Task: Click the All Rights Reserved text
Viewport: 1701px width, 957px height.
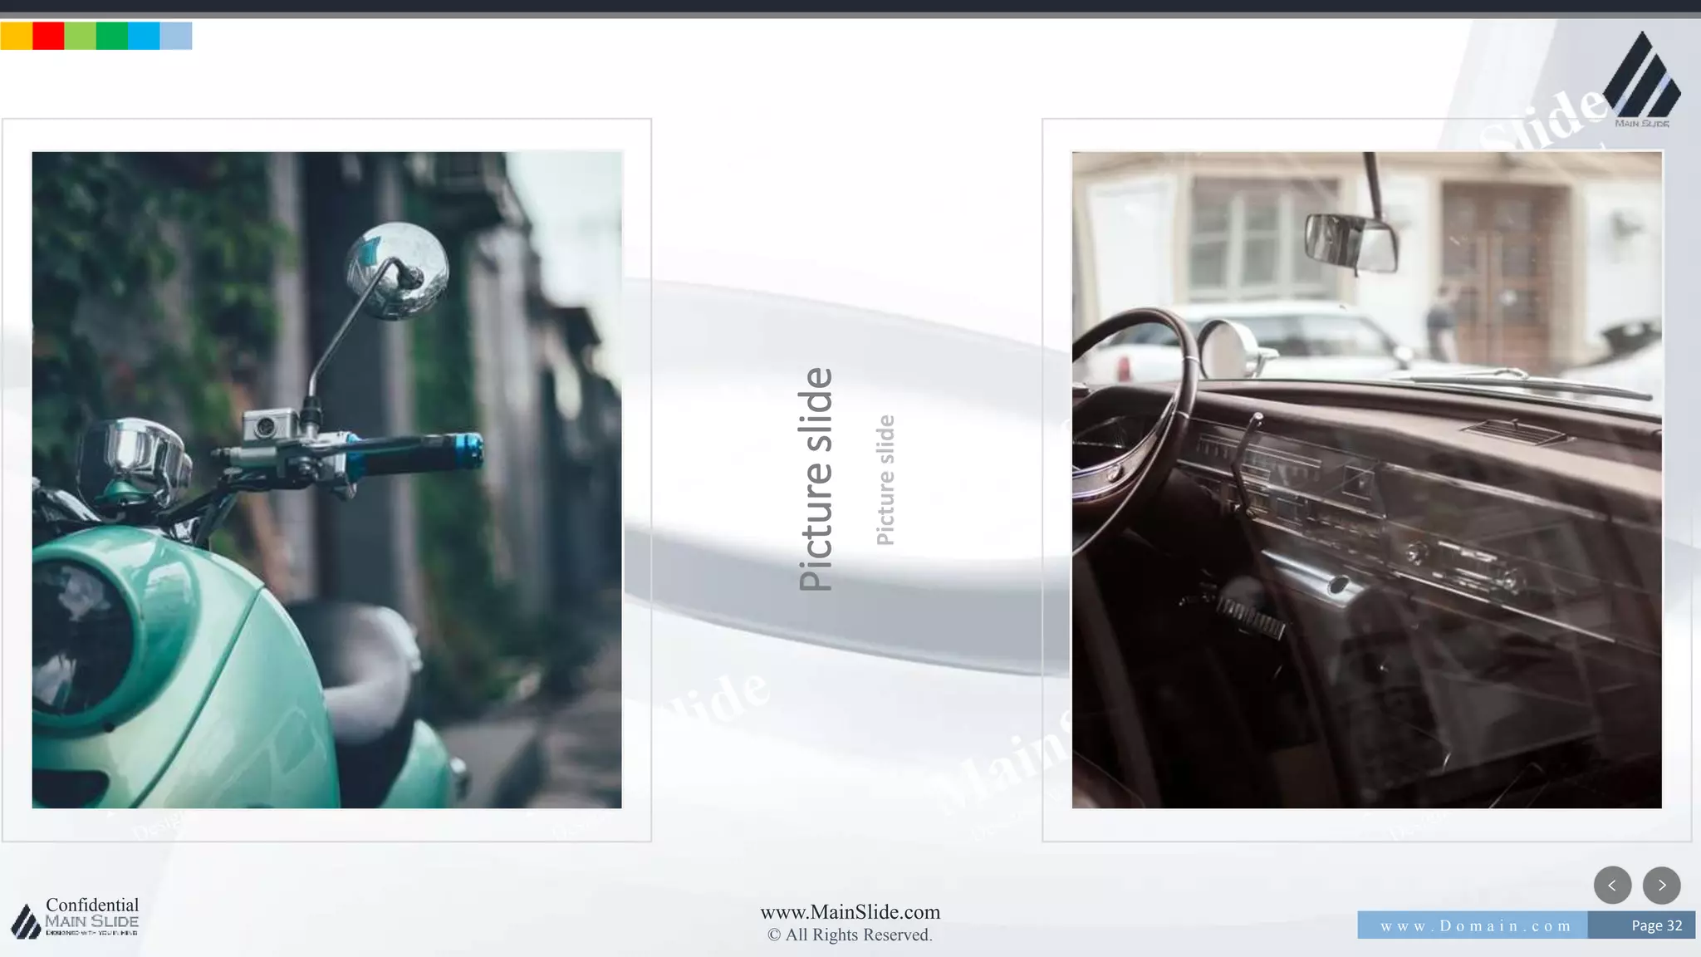Action: [x=850, y=935]
